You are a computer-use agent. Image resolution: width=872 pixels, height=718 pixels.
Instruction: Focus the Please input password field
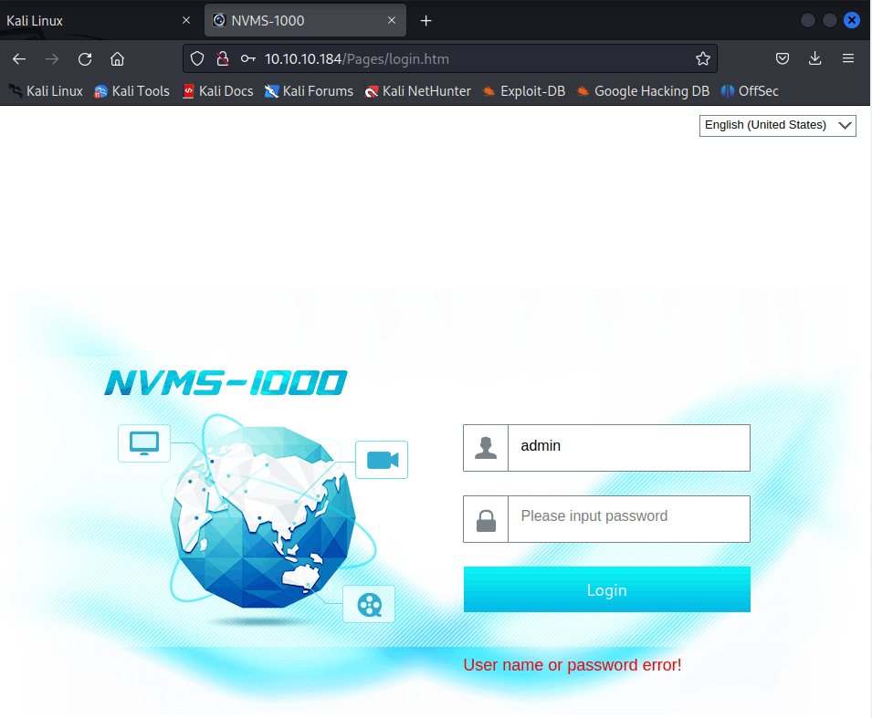click(629, 519)
